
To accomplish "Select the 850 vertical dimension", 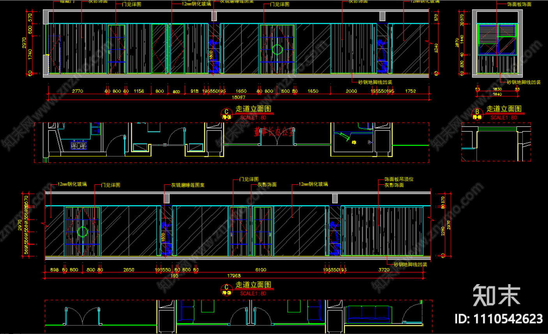I will 462,64.
